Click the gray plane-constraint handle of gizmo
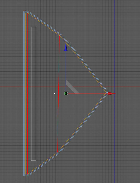Viewport: 140px width, 183px height. tap(73, 87)
